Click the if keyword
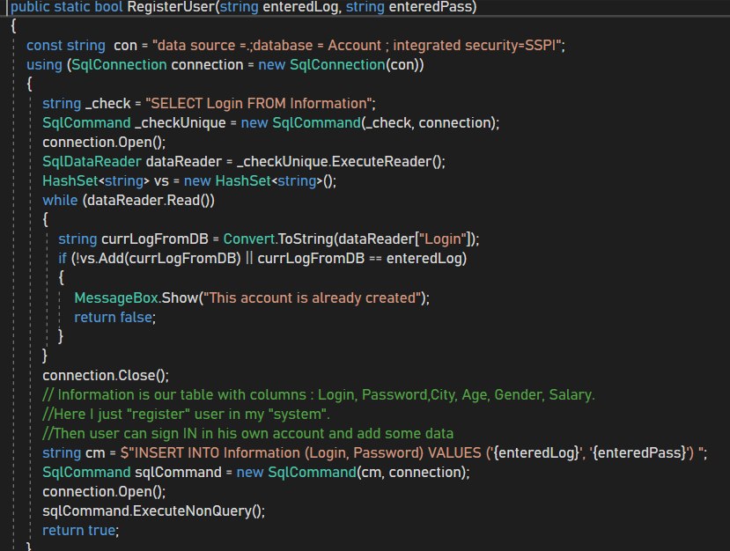 pos(63,258)
